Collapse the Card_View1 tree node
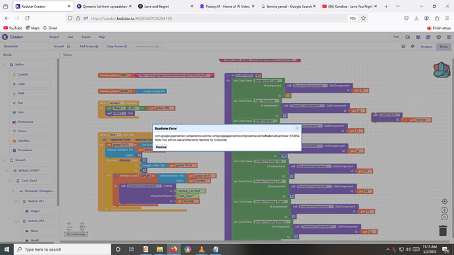The image size is (454, 255). click(10, 181)
